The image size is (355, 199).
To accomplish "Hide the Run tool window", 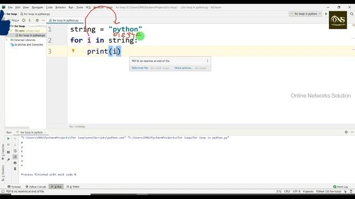I will click(352, 132).
